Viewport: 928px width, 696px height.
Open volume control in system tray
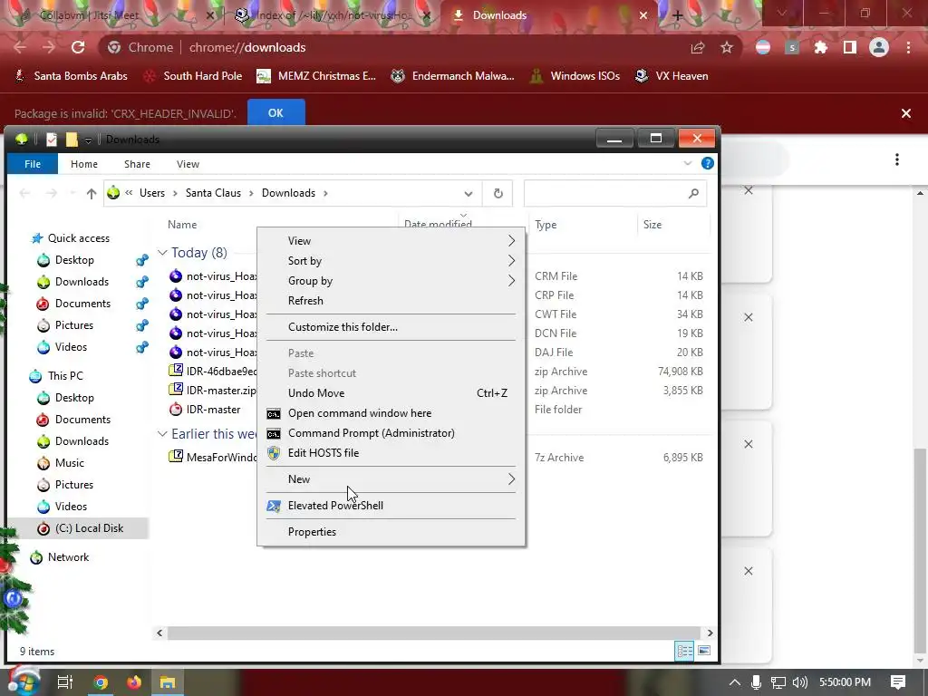pyautogui.click(x=799, y=682)
